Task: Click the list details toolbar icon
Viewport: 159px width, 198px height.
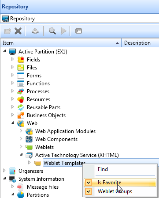Action: point(78,31)
